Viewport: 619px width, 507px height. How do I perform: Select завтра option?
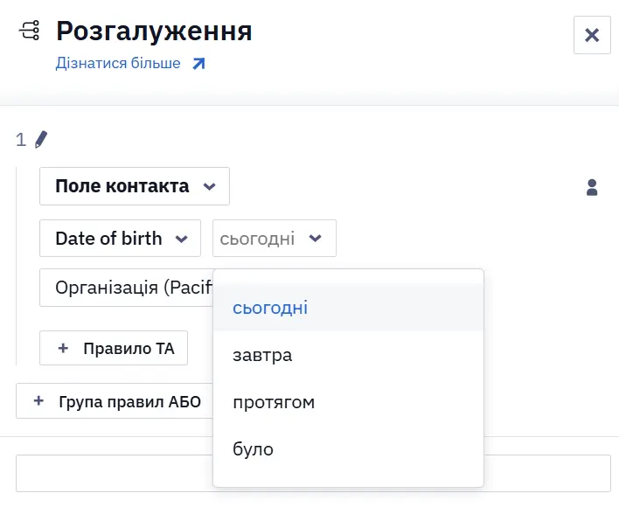[x=348, y=355]
